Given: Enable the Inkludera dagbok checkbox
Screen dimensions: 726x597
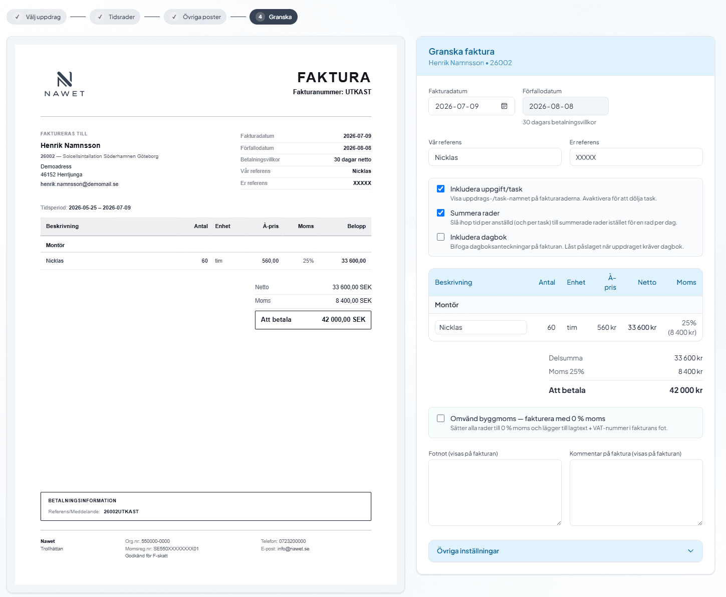Looking at the screenshot, I should point(440,237).
